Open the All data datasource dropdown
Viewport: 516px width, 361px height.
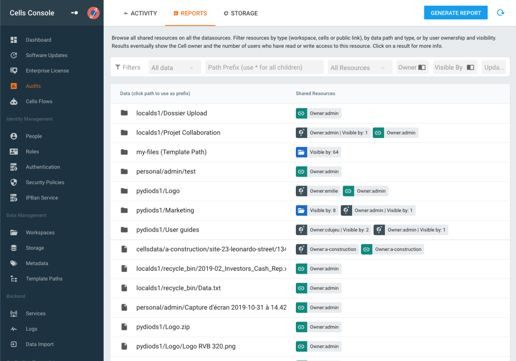tap(174, 67)
